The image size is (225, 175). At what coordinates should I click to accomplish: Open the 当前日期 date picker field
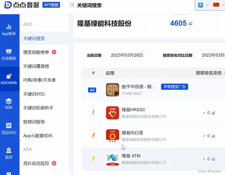pos(129,55)
